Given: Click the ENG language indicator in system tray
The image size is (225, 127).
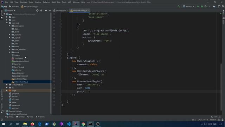Looking at the screenshot, I should 214,124.
